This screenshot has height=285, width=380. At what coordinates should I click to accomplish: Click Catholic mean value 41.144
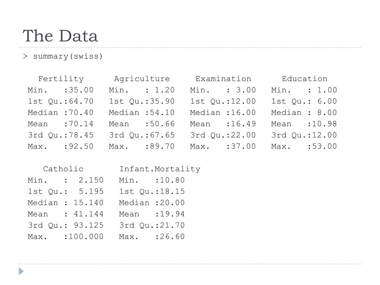coord(89,214)
